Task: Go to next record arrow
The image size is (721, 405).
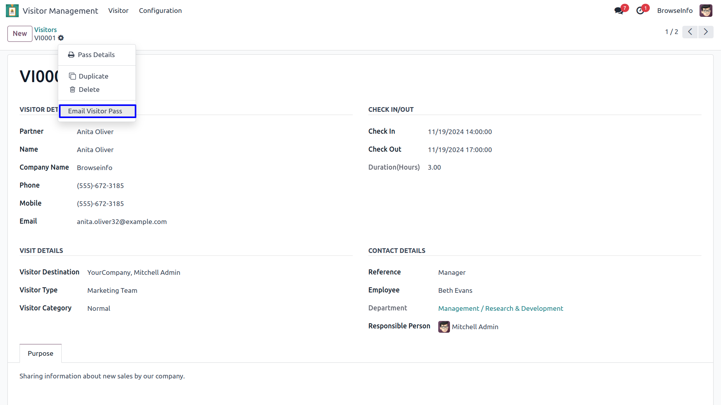Action: coord(705,32)
